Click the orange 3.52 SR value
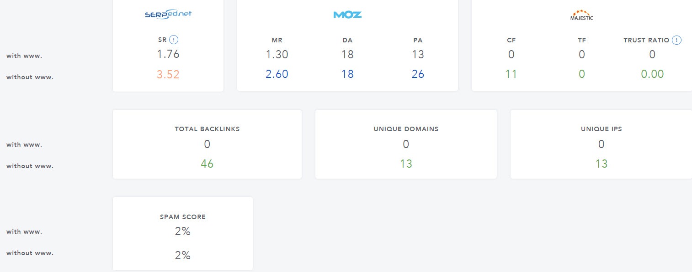The width and height of the screenshot is (692, 272). (x=168, y=74)
